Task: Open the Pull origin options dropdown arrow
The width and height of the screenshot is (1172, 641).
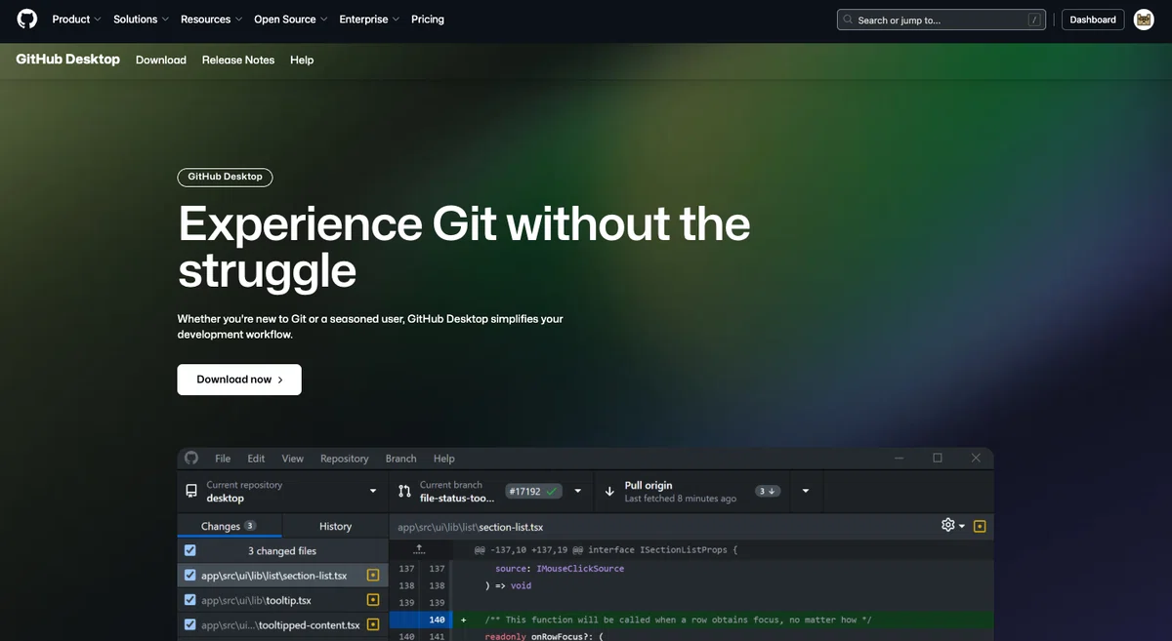Action: (x=806, y=491)
